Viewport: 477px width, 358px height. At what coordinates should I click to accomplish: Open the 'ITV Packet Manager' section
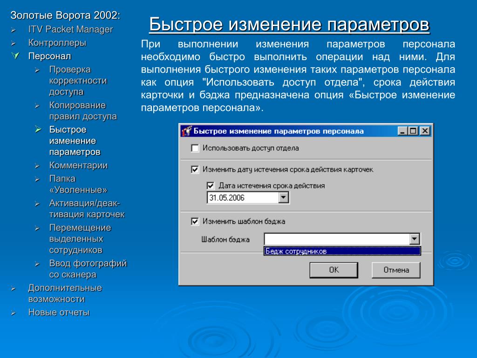[x=71, y=29]
